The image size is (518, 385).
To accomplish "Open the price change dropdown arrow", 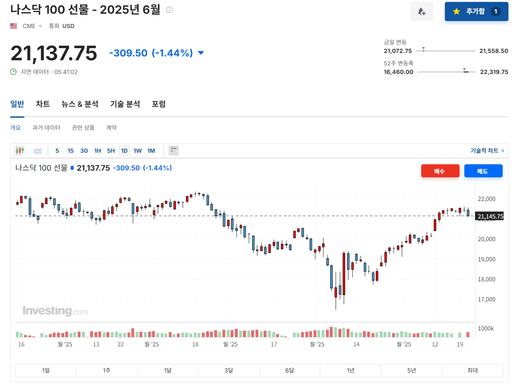I will point(201,53).
